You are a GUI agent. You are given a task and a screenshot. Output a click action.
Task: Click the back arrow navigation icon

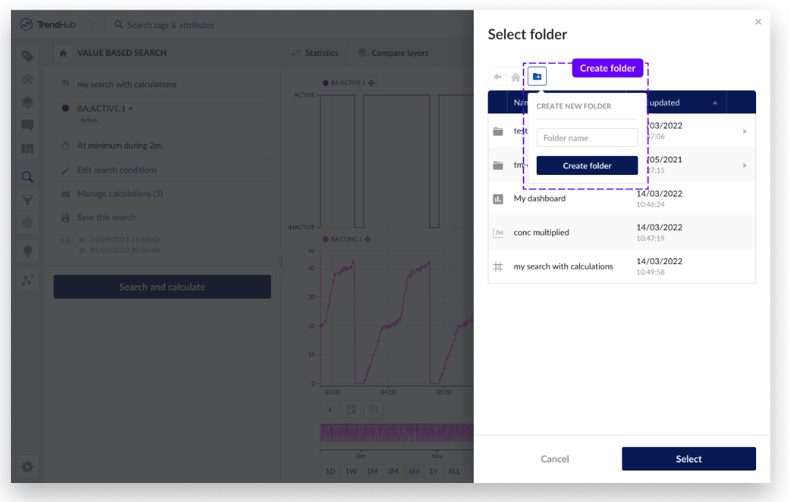tap(498, 77)
